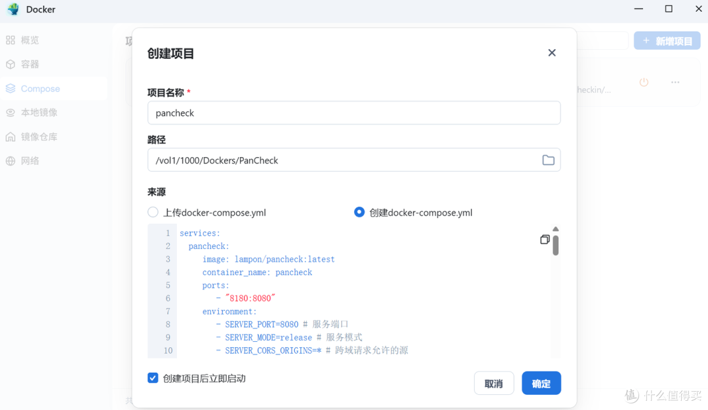Select 上传docker-compose.yml radio option

(153, 212)
